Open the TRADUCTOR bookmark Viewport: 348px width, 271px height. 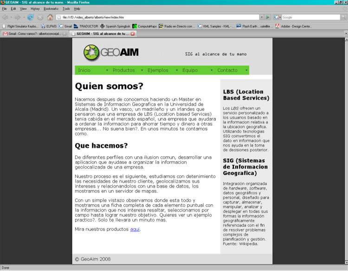(86, 26)
